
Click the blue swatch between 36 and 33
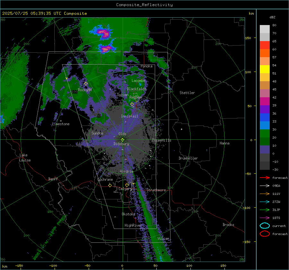point(265,118)
